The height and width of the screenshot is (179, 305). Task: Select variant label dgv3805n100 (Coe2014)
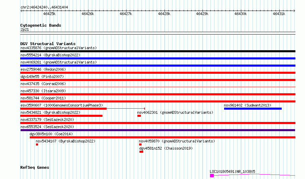(x=51, y=134)
